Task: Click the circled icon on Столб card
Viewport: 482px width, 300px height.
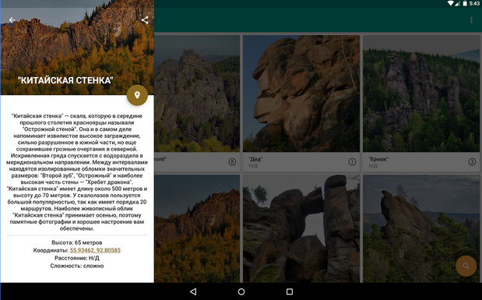Action: pos(232,162)
